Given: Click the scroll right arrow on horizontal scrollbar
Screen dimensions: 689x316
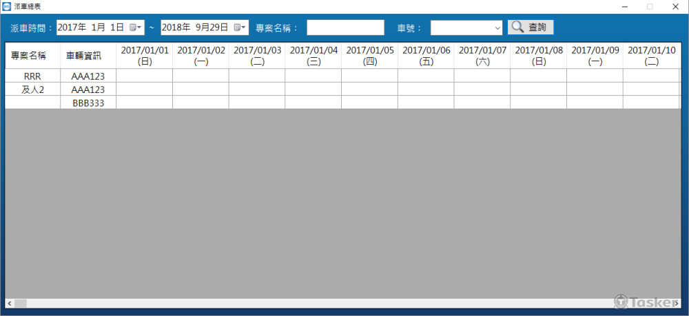Looking at the screenshot, I should coord(677,304).
